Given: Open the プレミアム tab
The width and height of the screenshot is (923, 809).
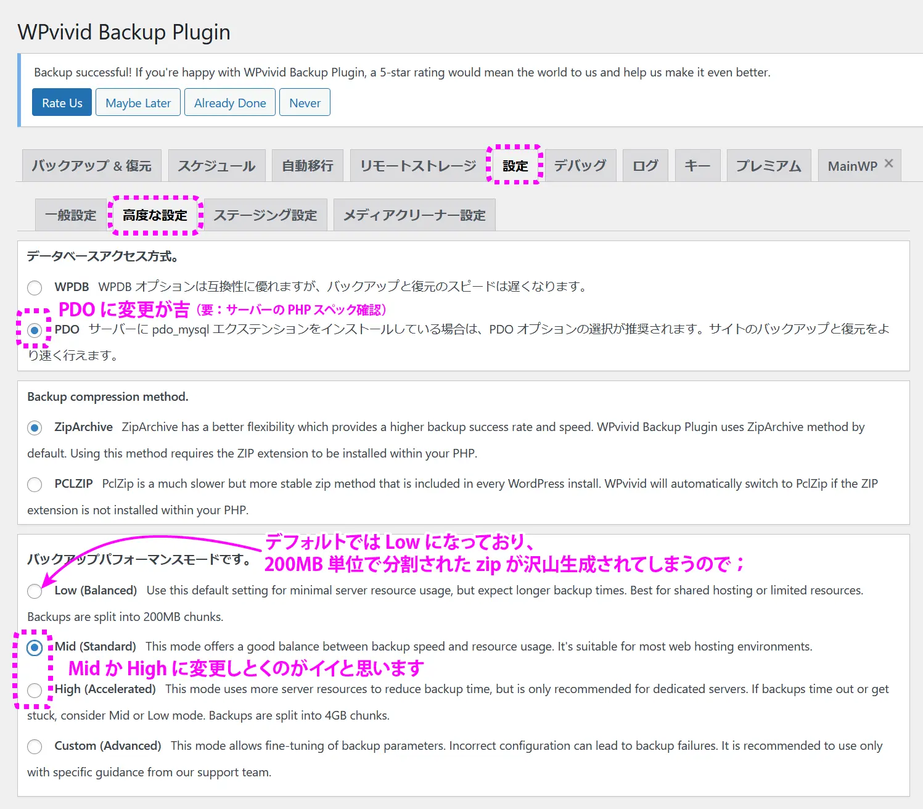Looking at the screenshot, I should click(768, 166).
